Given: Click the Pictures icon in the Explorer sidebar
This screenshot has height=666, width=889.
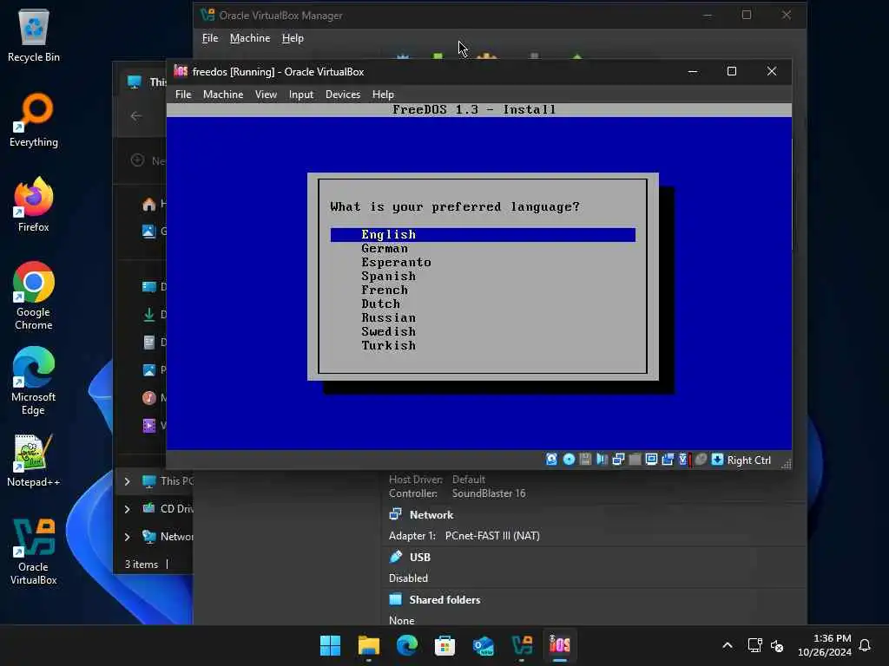Looking at the screenshot, I should (x=149, y=369).
